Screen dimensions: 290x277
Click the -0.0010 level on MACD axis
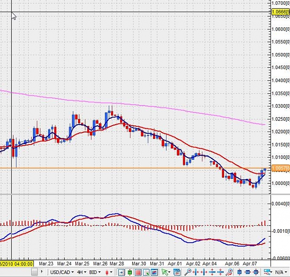281,231
